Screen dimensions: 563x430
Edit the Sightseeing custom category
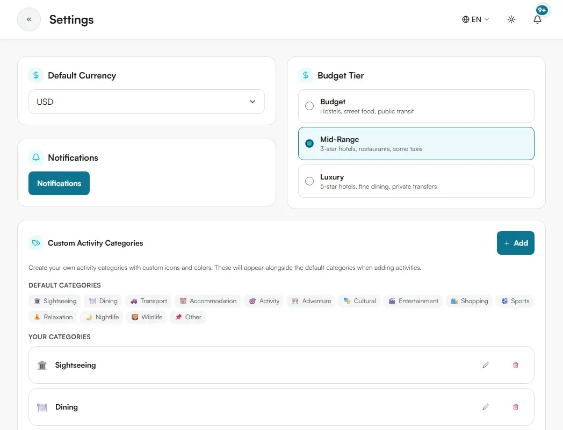(486, 365)
